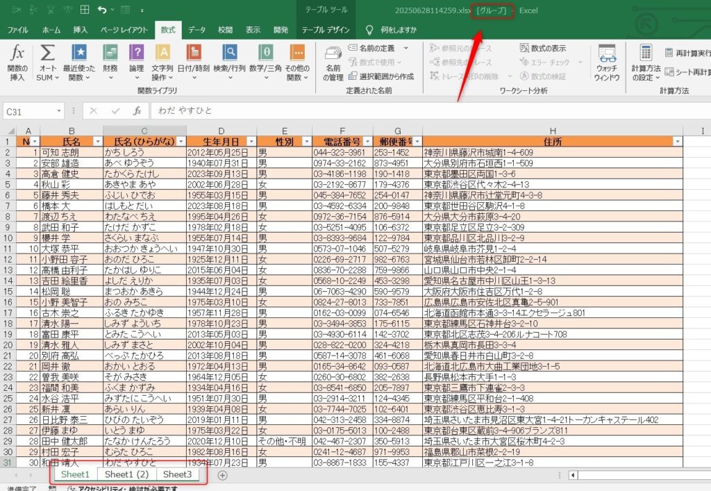Click the Undo arrow in quick access toolbar
The height and width of the screenshot is (491, 711).
(102, 10)
